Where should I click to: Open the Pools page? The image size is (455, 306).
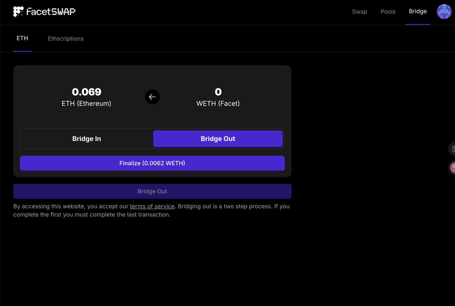pyautogui.click(x=388, y=12)
